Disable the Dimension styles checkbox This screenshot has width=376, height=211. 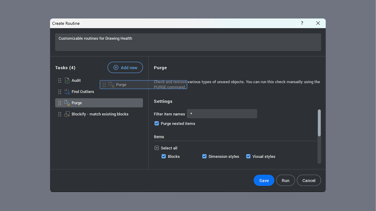click(x=204, y=156)
